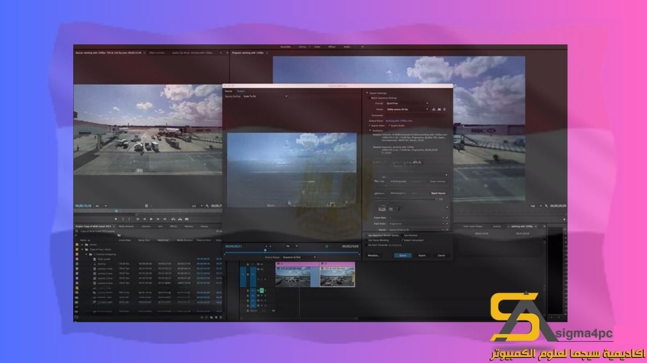Toggle the Export Audio checkbox
The height and width of the screenshot is (363, 647).
pos(389,126)
